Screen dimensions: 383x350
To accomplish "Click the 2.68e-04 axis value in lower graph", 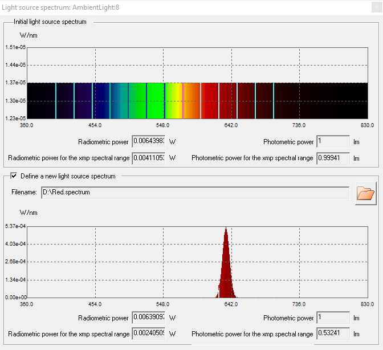I will (x=15, y=262).
